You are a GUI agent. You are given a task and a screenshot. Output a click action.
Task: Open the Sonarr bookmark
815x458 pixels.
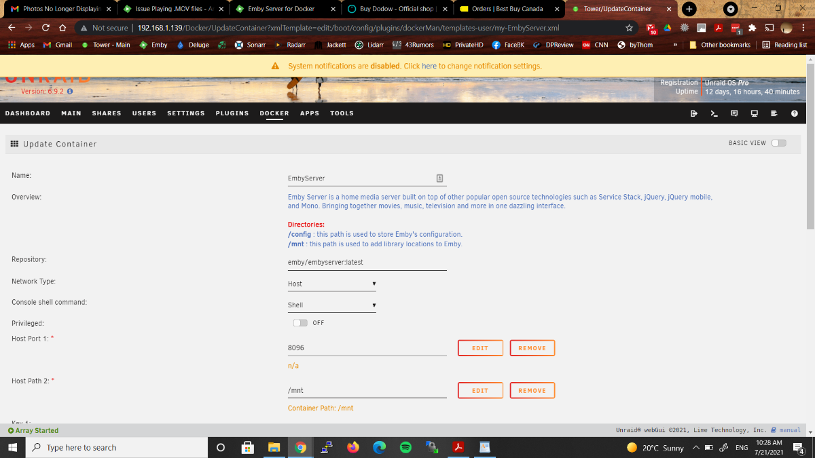(x=250, y=45)
